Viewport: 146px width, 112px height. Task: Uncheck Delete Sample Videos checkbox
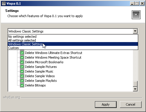tap(22, 76)
